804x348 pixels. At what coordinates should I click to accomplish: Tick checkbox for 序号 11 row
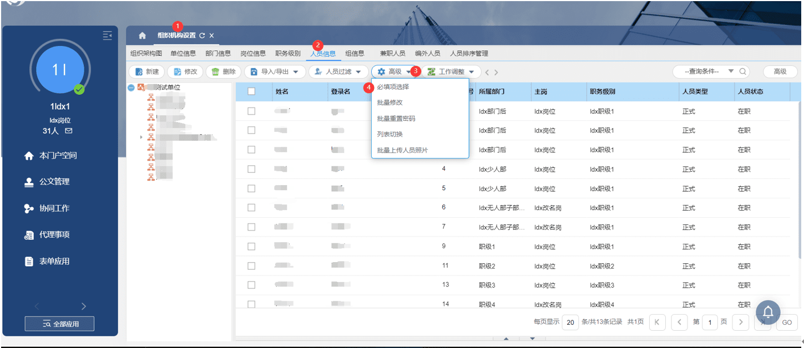click(251, 265)
